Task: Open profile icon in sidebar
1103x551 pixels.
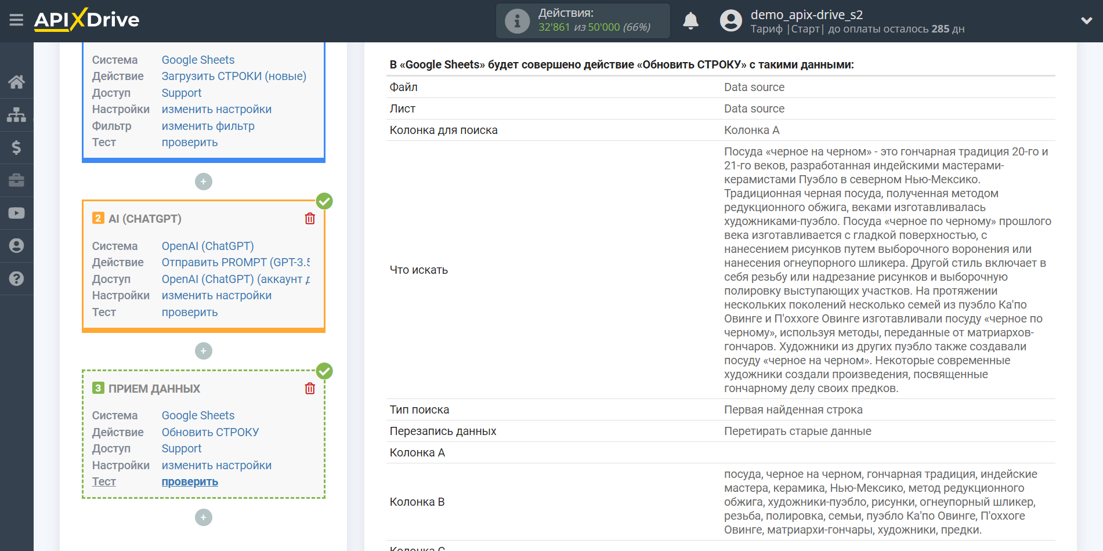Action: click(x=16, y=246)
